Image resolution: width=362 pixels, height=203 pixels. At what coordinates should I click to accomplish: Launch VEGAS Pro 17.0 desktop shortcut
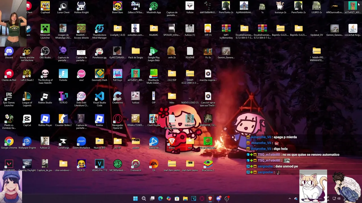(100, 166)
